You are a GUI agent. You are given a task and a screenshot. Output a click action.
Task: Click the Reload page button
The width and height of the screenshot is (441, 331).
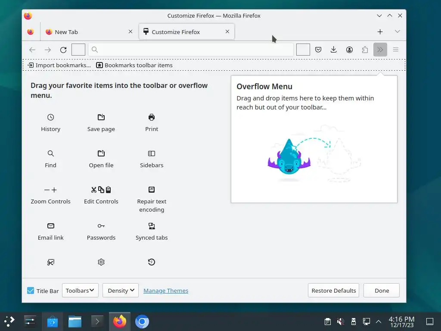(x=63, y=50)
